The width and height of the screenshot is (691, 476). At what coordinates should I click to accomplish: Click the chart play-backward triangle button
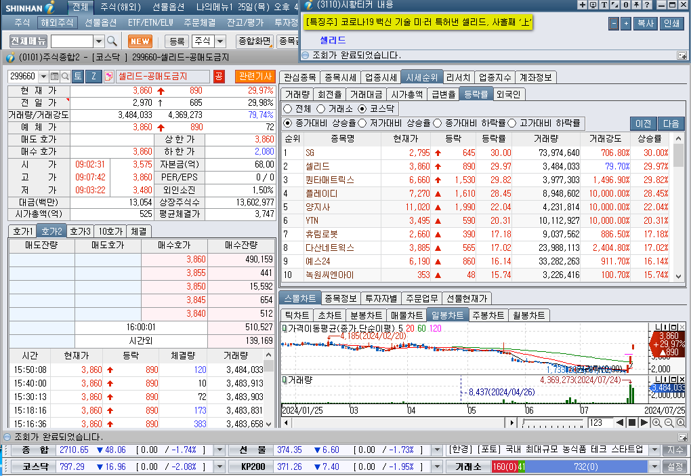pos(620,422)
